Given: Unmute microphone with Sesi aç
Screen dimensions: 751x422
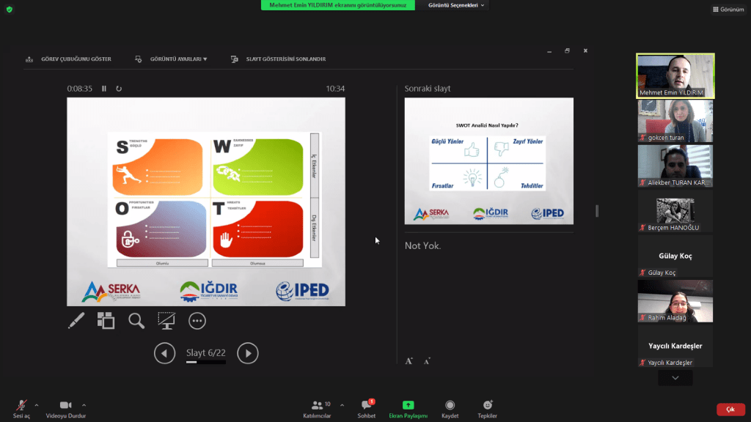Looking at the screenshot, I should click(x=22, y=408).
